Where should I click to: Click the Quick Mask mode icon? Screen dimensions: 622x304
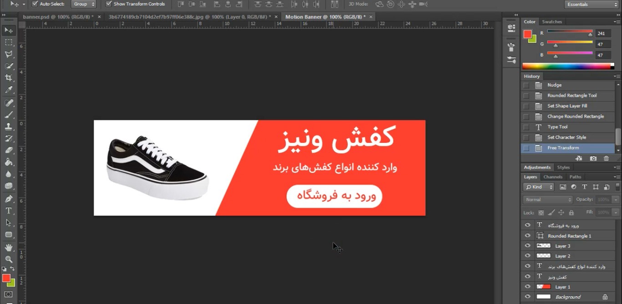coord(8,294)
